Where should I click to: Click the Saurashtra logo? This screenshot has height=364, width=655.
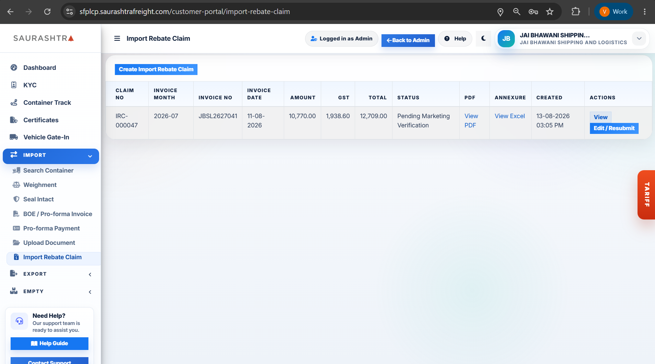44,38
